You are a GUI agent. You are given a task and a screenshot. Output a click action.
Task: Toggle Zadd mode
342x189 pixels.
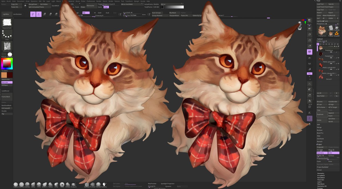(x=100, y=13)
